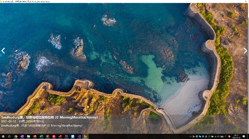The width and height of the screenshot is (249, 139).
Task: Open NetEase Cloud Music from the taskbar
Action: point(54,137)
